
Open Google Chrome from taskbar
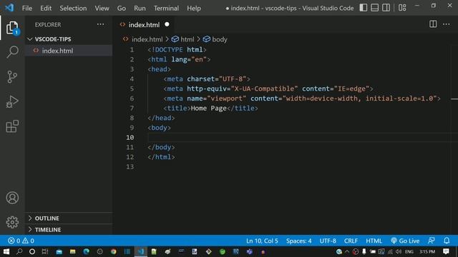pyautogui.click(x=114, y=251)
